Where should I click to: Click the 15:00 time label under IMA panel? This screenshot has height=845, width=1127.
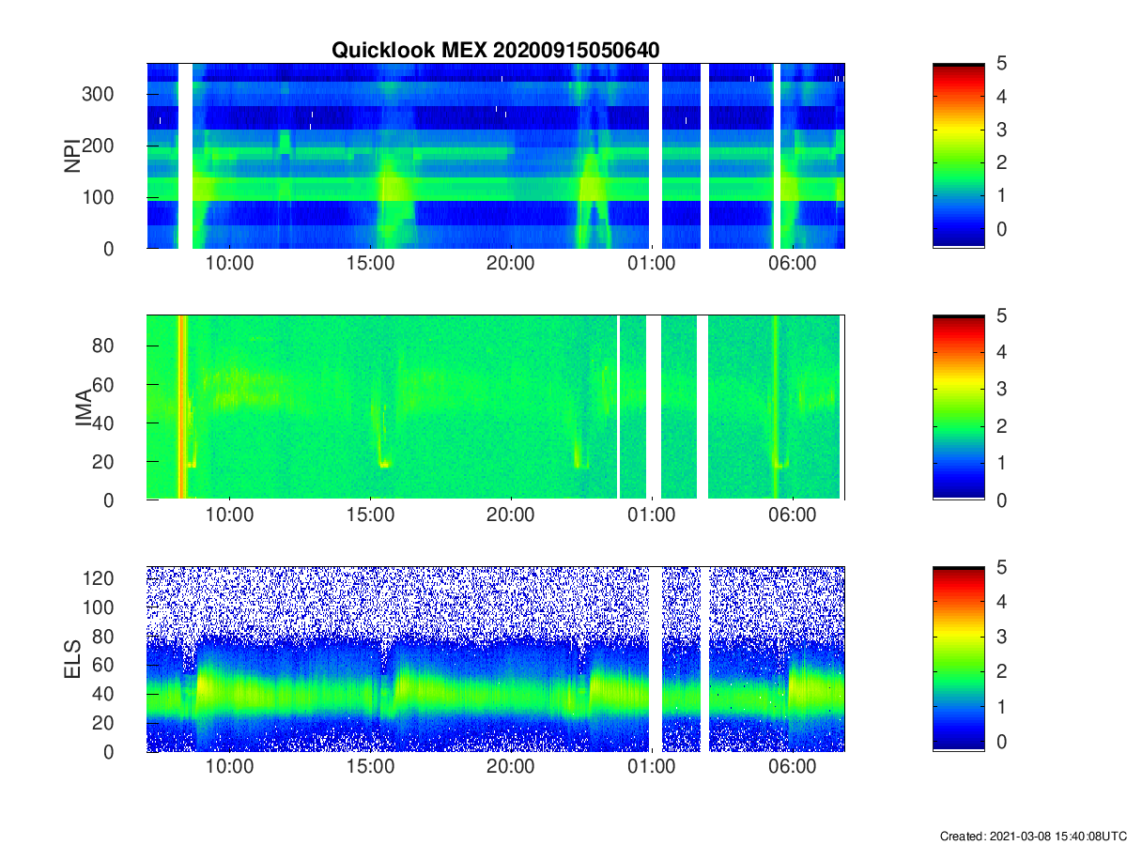click(x=370, y=515)
